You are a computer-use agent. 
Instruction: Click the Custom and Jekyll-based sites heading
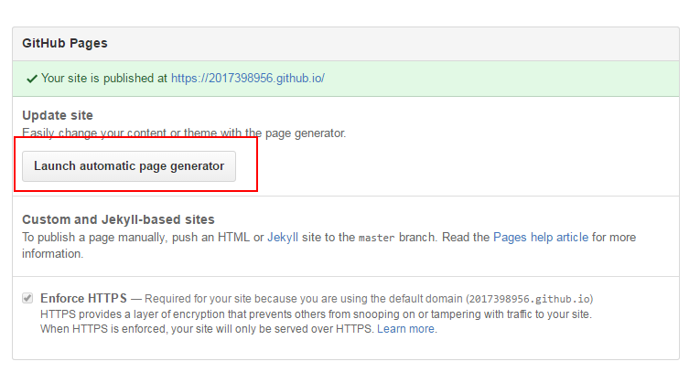pos(118,219)
